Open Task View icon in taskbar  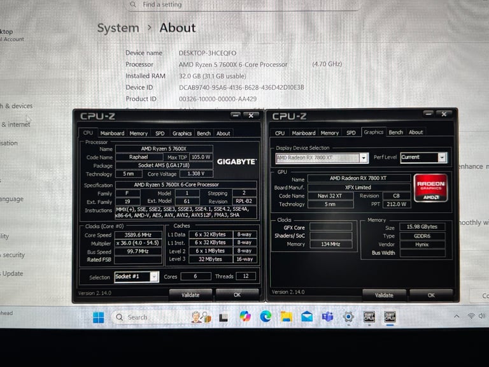pos(223,318)
